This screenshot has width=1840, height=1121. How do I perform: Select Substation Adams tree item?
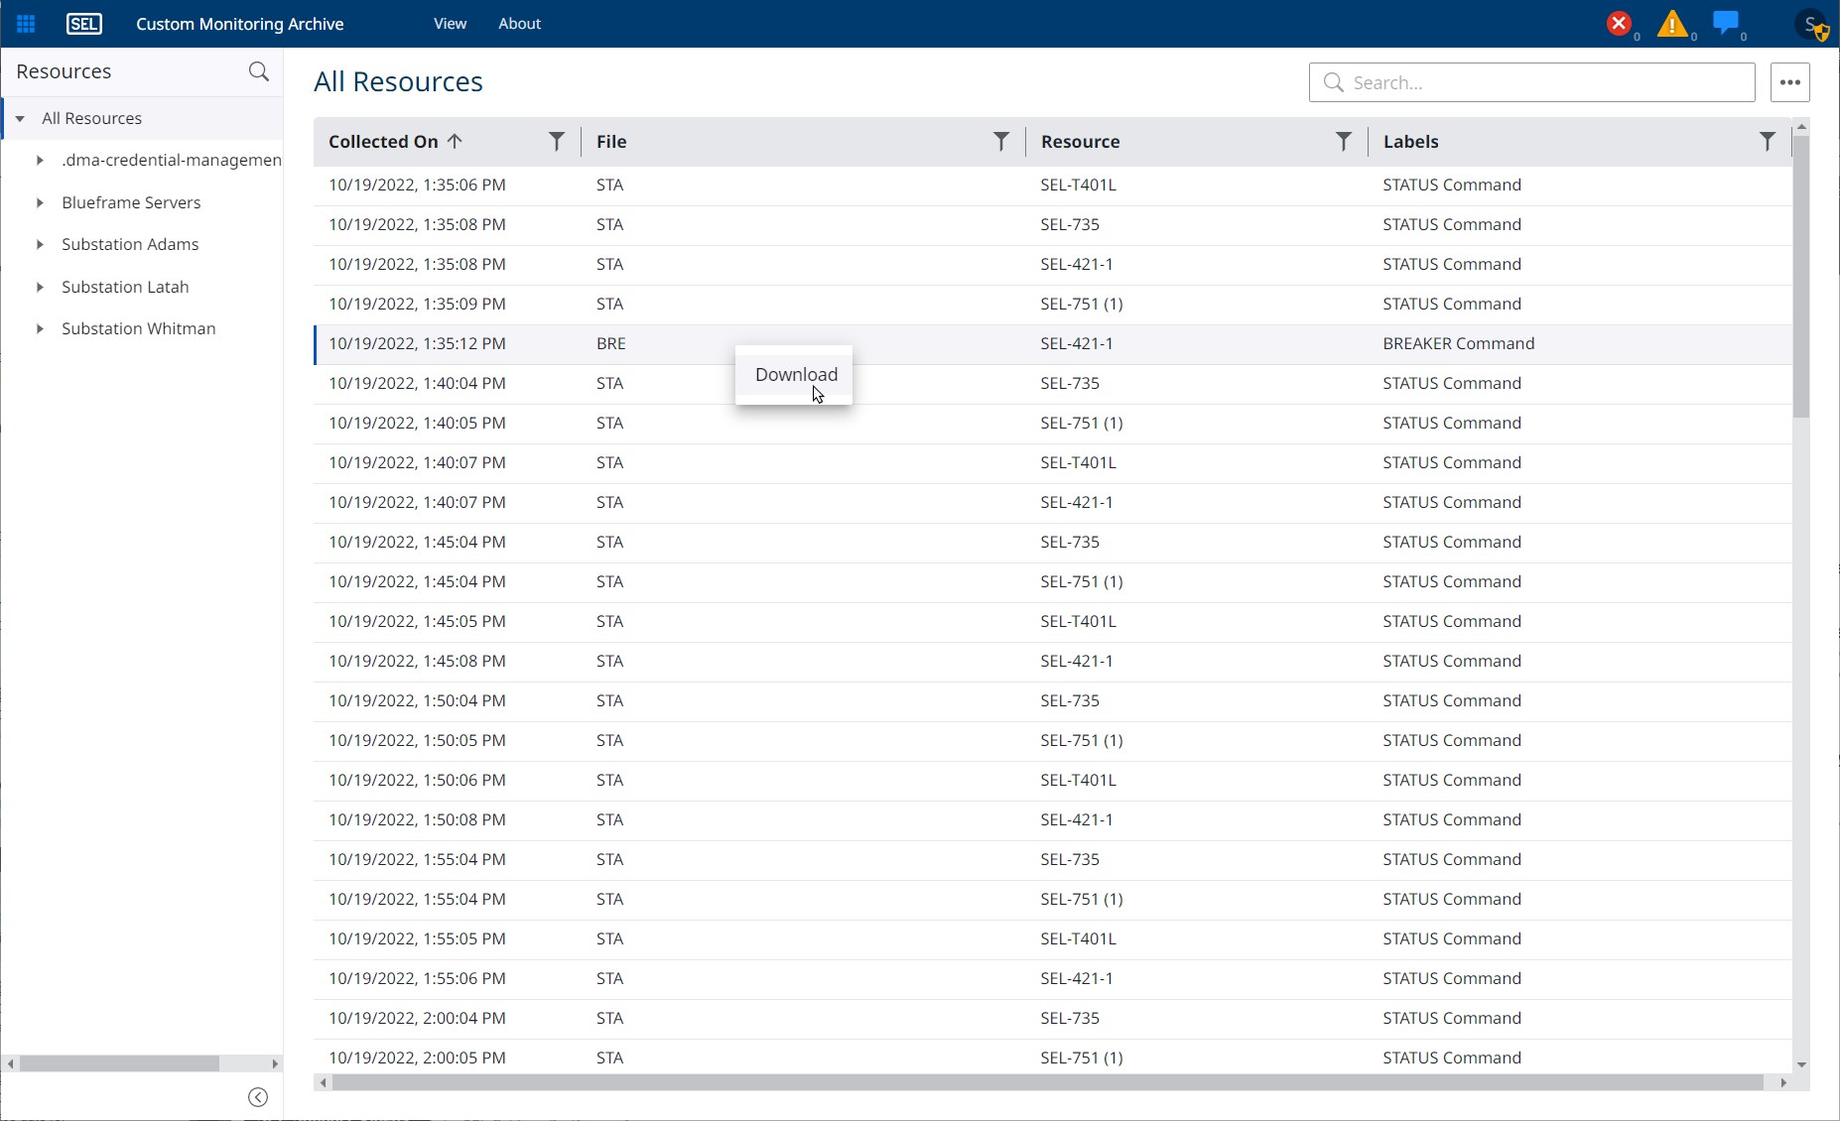(130, 244)
